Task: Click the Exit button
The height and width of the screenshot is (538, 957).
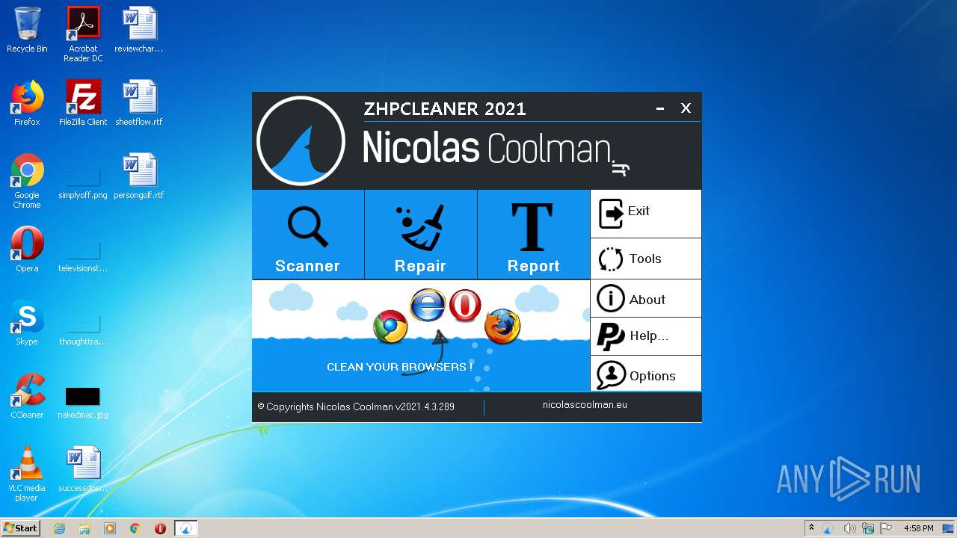Action: (x=646, y=214)
